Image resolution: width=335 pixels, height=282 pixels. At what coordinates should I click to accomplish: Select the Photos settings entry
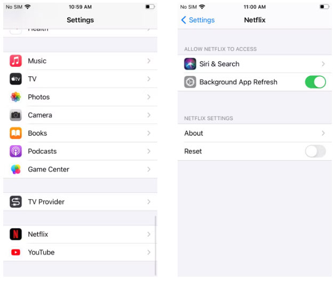click(x=80, y=97)
